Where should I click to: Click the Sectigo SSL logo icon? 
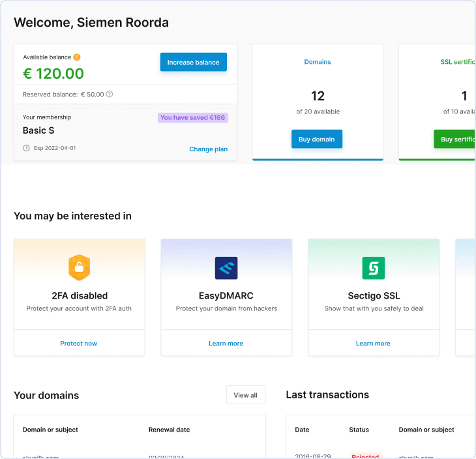(x=374, y=267)
